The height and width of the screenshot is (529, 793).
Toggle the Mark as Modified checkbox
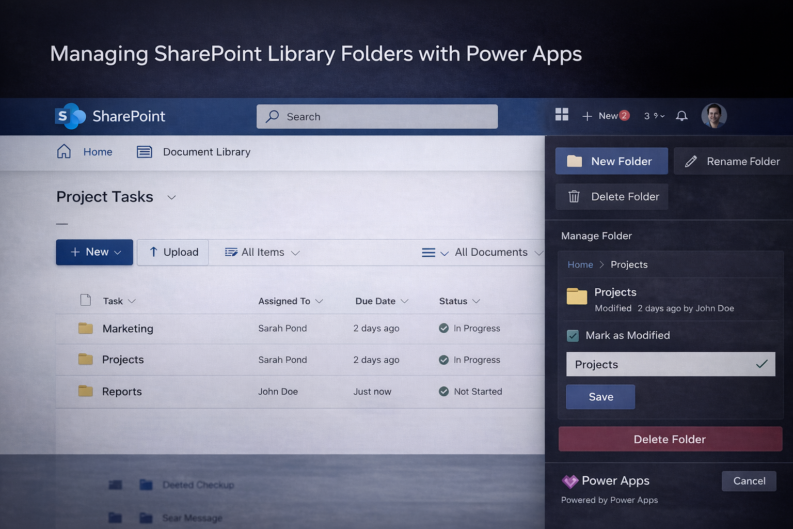click(573, 336)
